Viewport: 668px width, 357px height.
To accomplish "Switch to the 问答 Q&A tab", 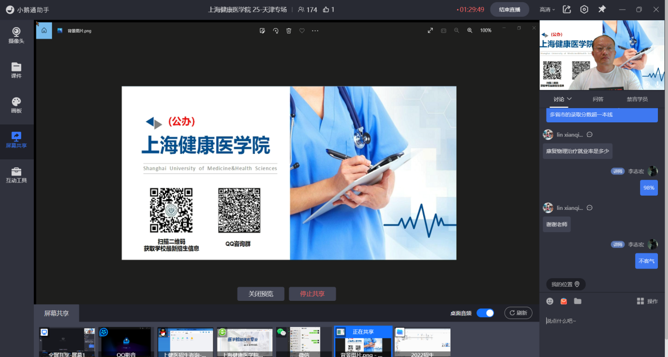I will click(598, 99).
